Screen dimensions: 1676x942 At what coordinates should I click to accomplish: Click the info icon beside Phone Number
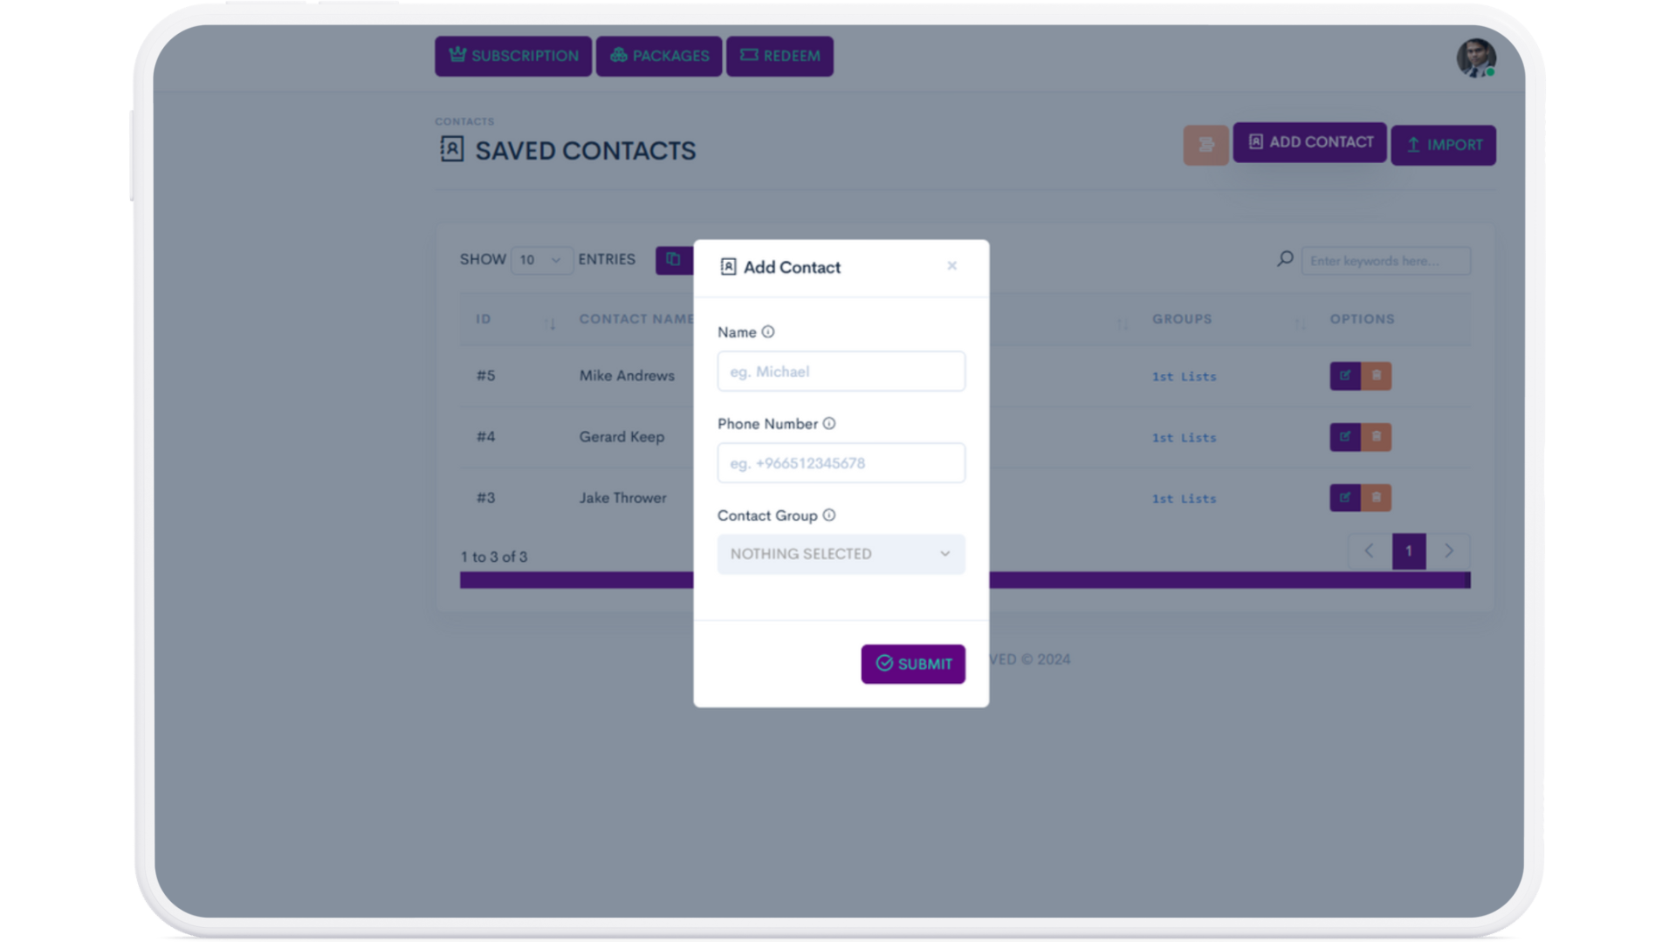point(829,424)
